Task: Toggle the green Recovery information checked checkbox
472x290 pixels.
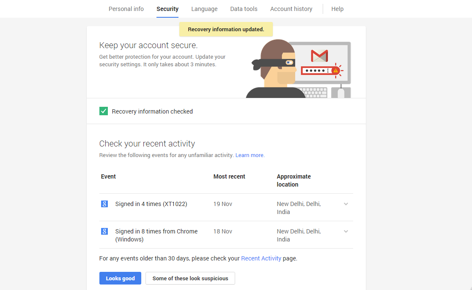Action: pyautogui.click(x=104, y=111)
